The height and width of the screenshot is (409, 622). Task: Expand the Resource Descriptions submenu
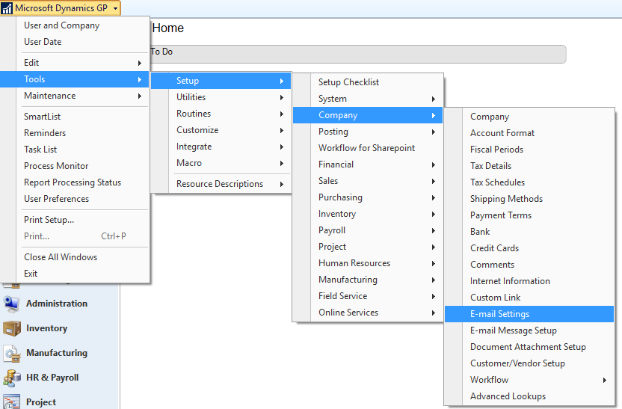(221, 184)
